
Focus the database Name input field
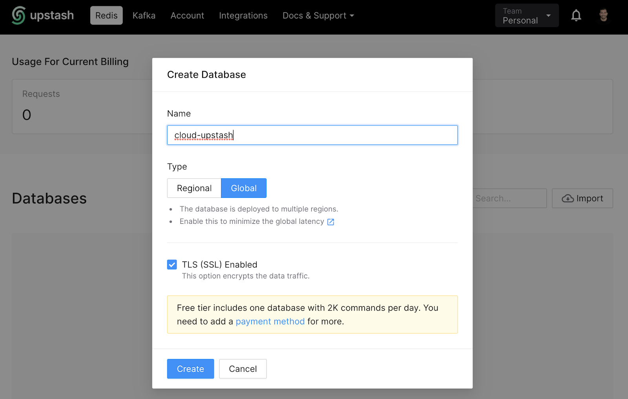click(312, 135)
